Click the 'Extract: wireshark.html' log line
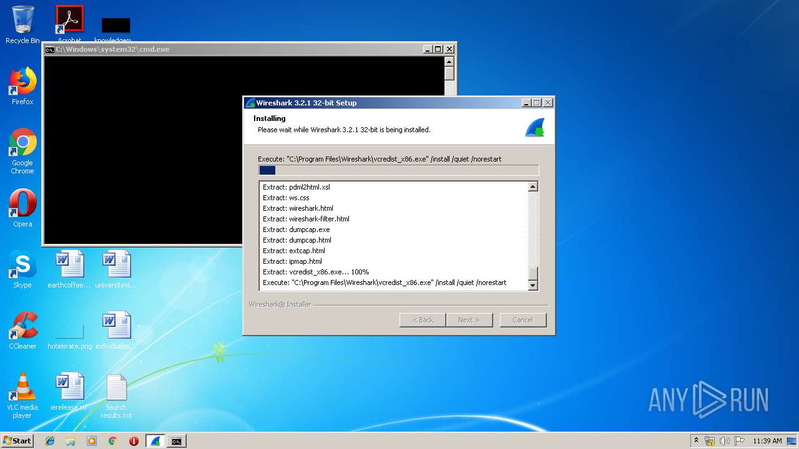The image size is (799, 449). 298,208
